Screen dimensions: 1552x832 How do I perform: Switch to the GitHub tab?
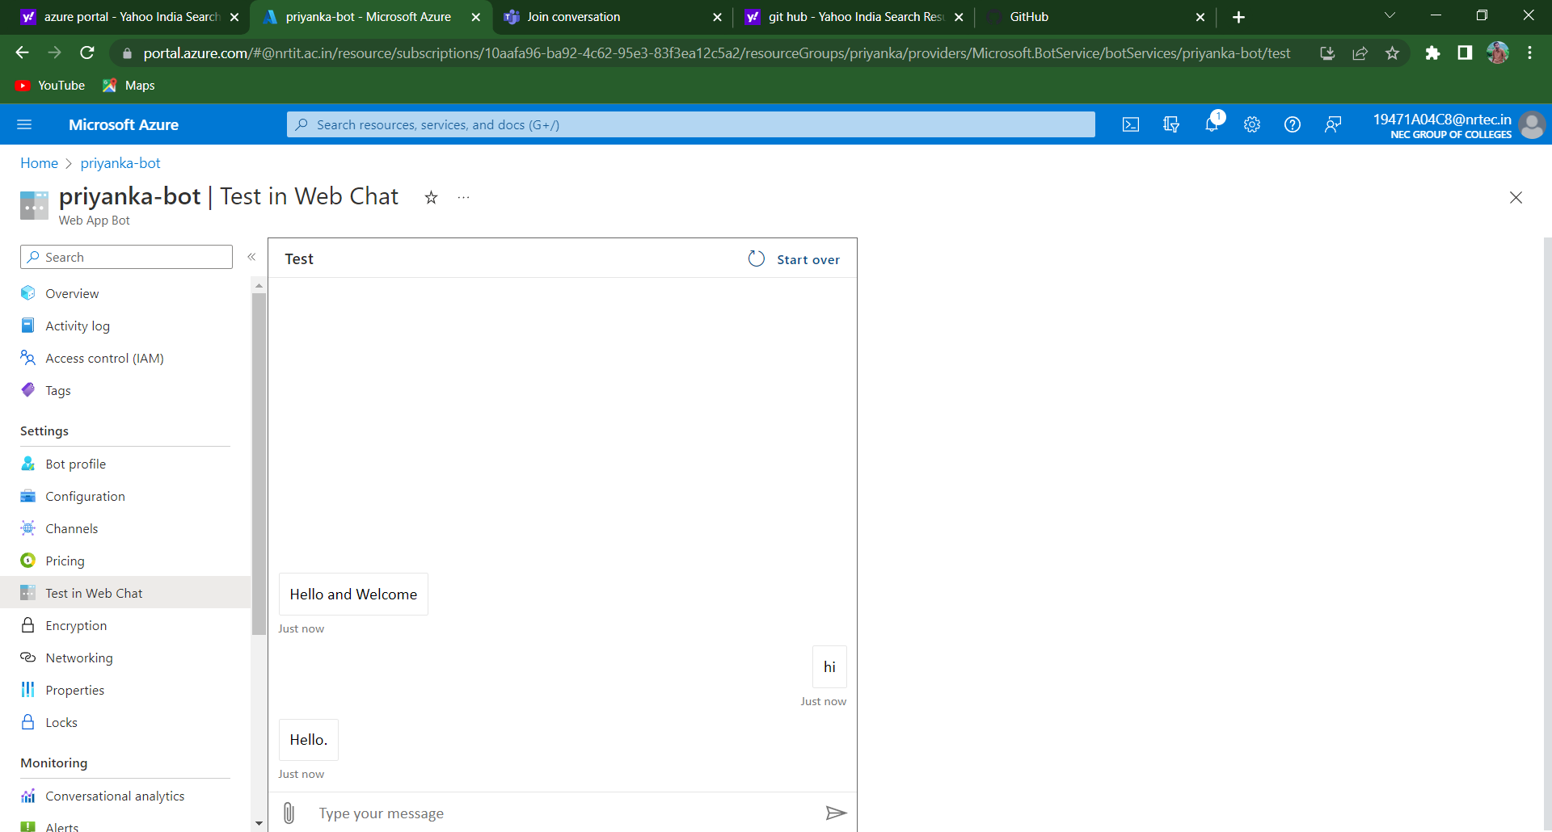[1029, 16]
